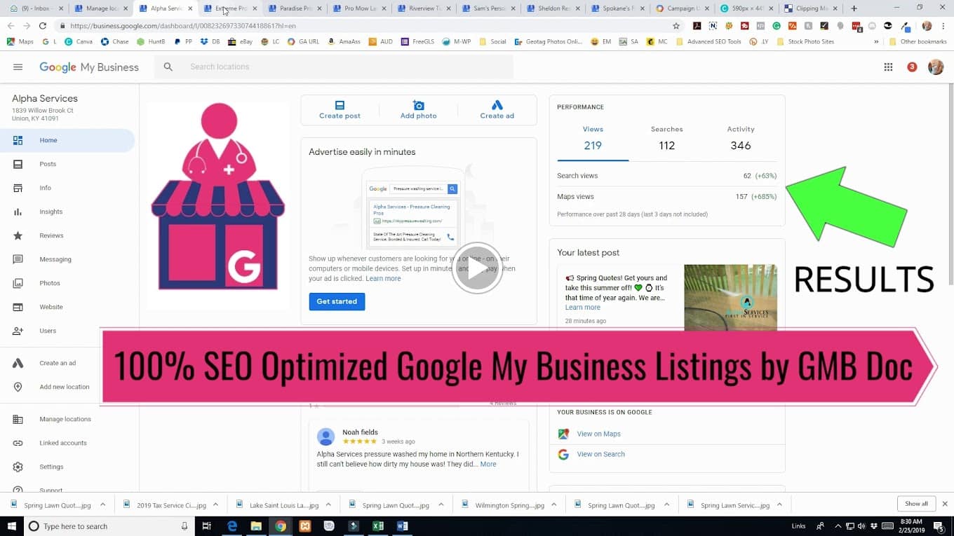This screenshot has height=536, width=954.
Task: Select the Searches performance tab
Action: coord(666,139)
